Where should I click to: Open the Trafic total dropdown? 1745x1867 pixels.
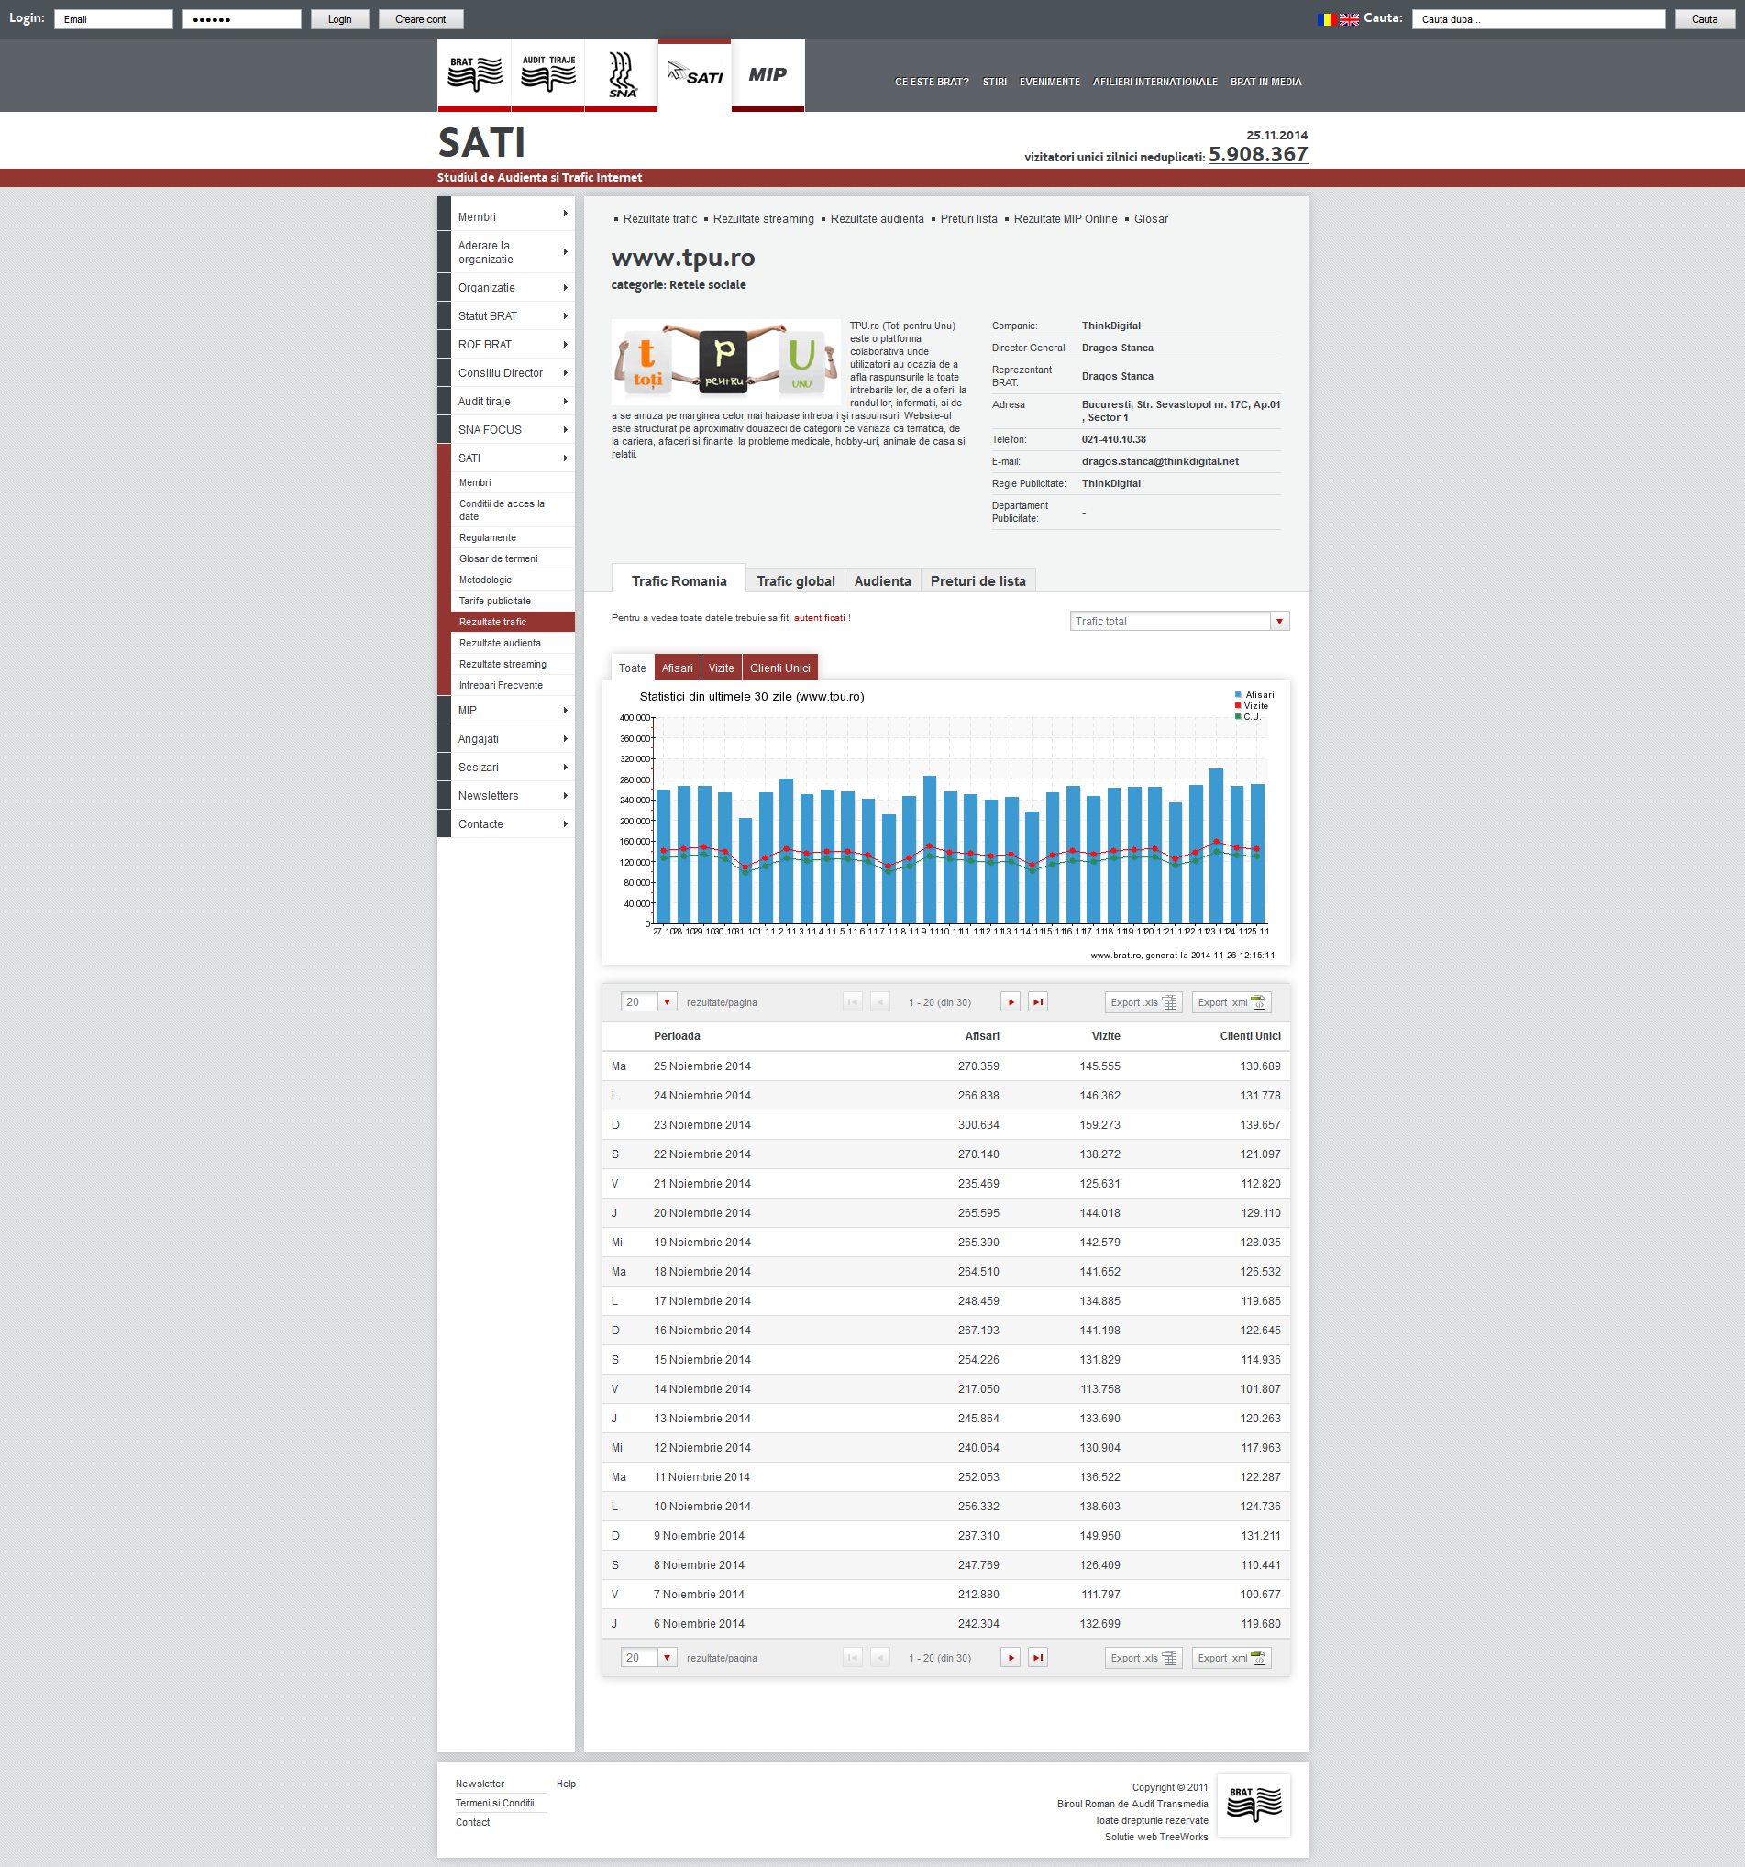tap(1179, 621)
